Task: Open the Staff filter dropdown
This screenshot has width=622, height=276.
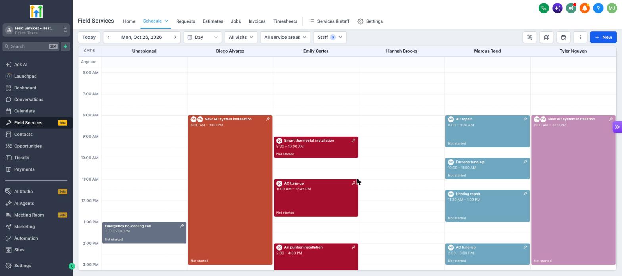Action: coord(330,37)
